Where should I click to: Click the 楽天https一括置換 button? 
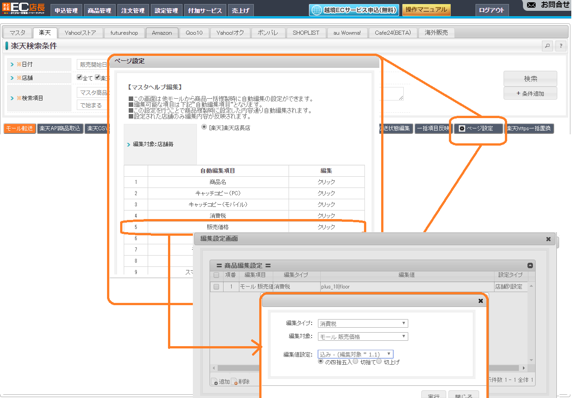click(529, 128)
